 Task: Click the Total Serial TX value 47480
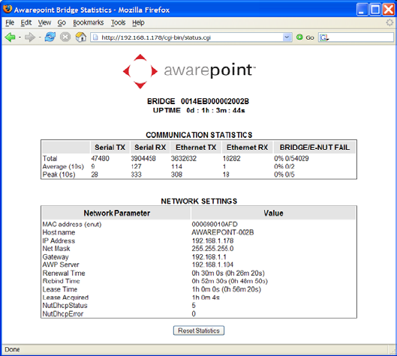[x=101, y=159]
